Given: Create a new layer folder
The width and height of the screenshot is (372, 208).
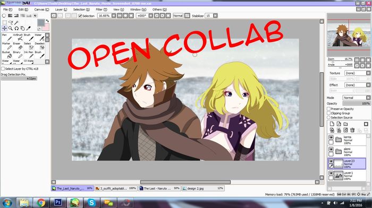Looking at the screenshot, I should (x=345, y=124).
